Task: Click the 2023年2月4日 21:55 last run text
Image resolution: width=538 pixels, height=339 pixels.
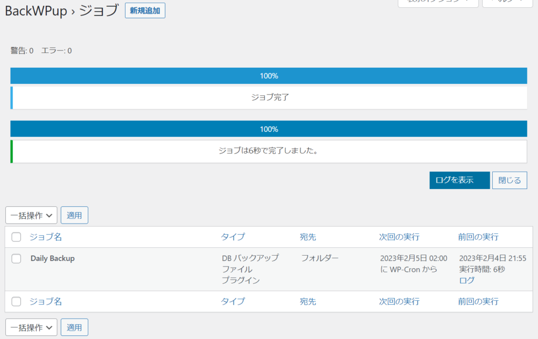Action: [493, 258]
